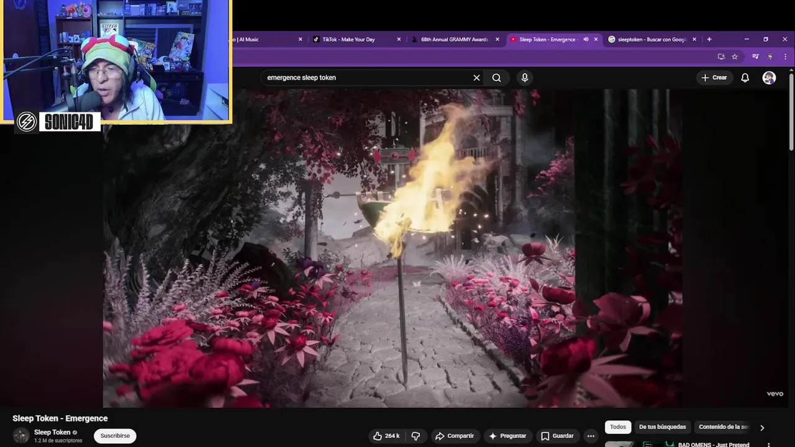The image size is (795, 447).
Task: Click the page vertical scrollbar
Action: pyautogui.click(x=791, y=112)
